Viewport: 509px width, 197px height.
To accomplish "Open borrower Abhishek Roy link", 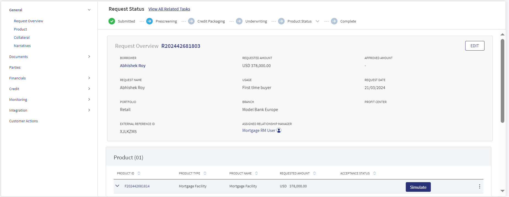I will [x=133, y=66].
